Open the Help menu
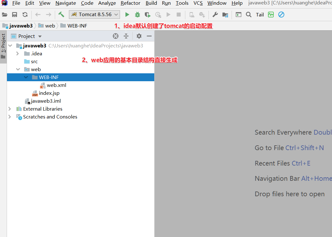The width and height of the screenshot is (332, 237). 237,3
